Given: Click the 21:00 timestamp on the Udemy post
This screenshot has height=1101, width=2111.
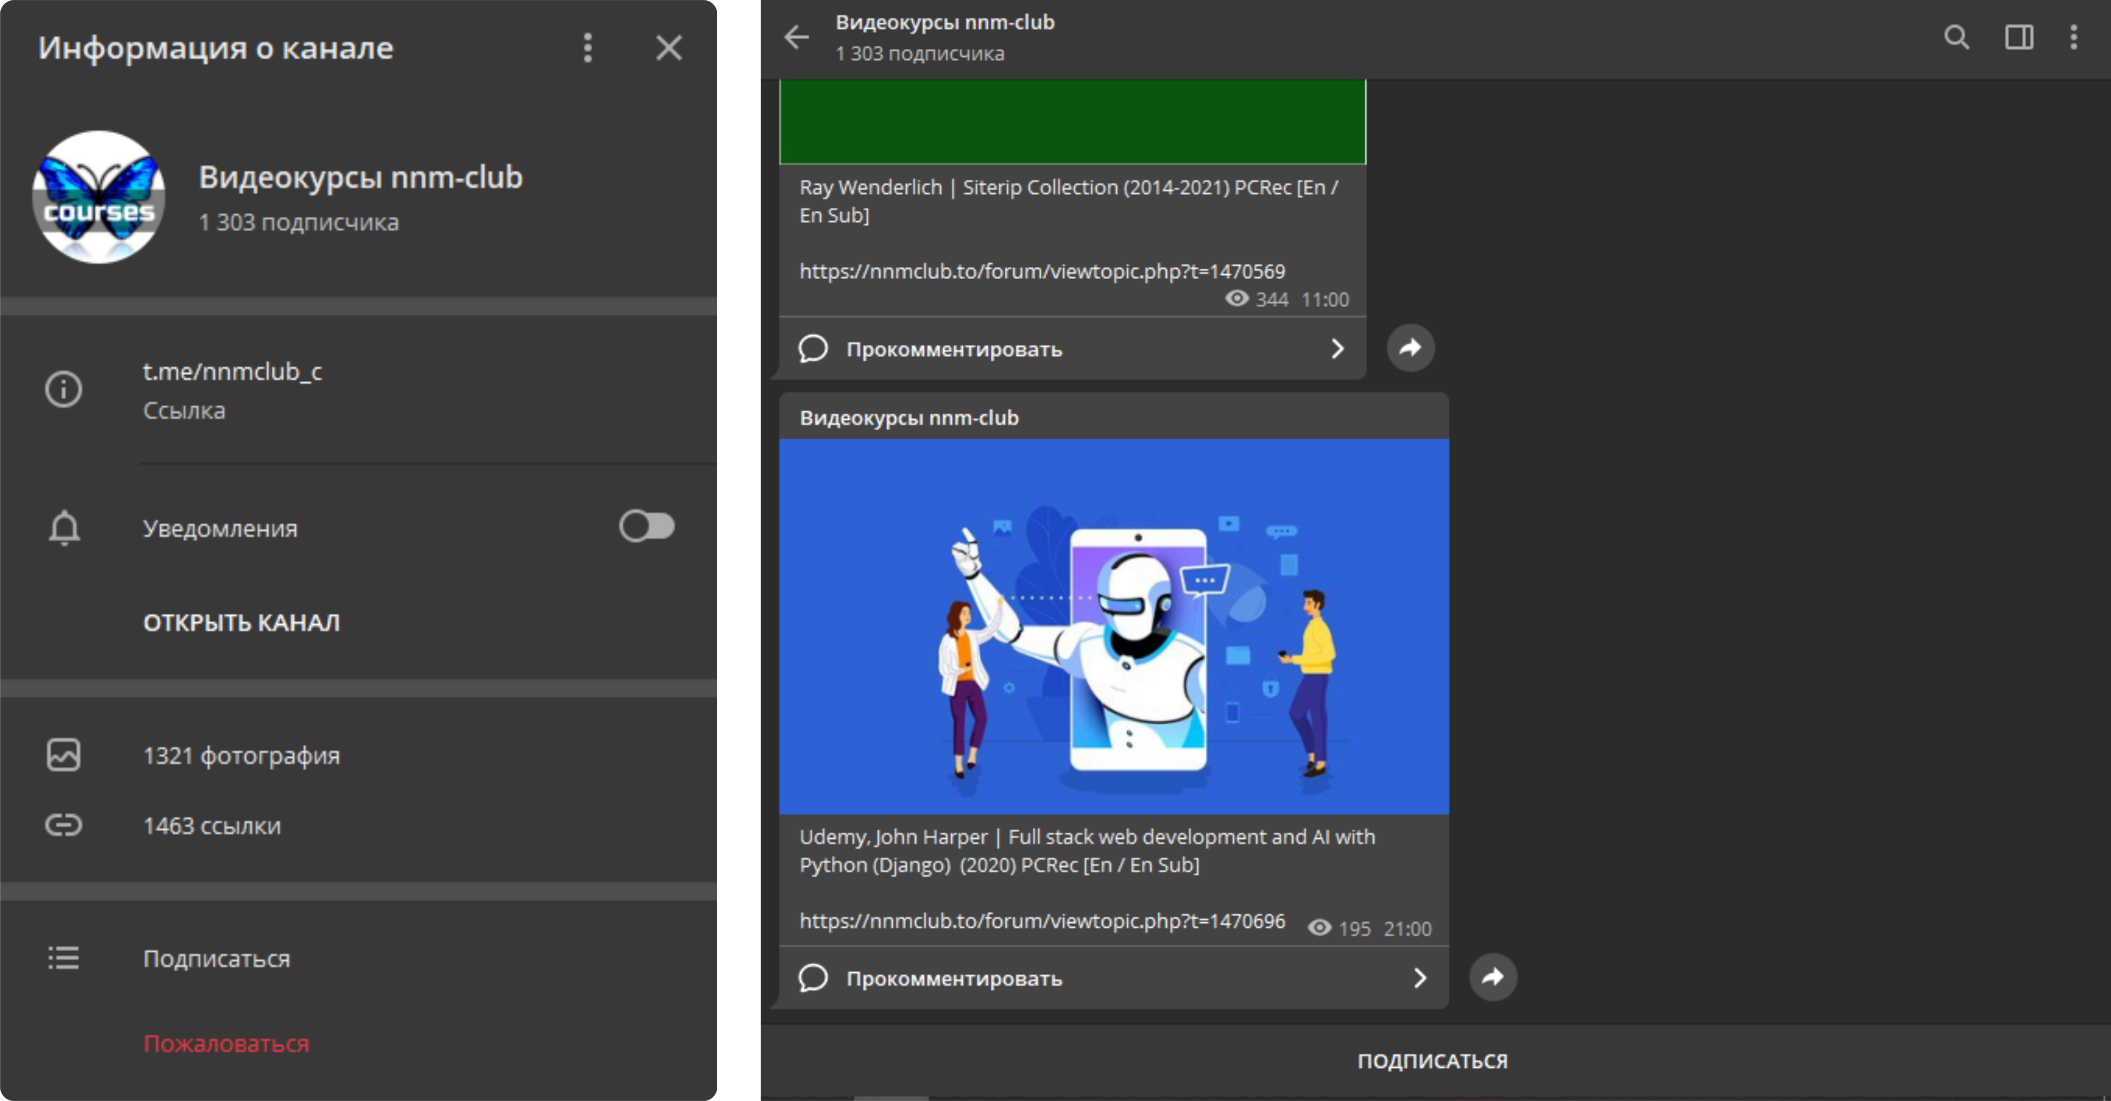Looking at the screenshot, I should (x=1408, y=930).
